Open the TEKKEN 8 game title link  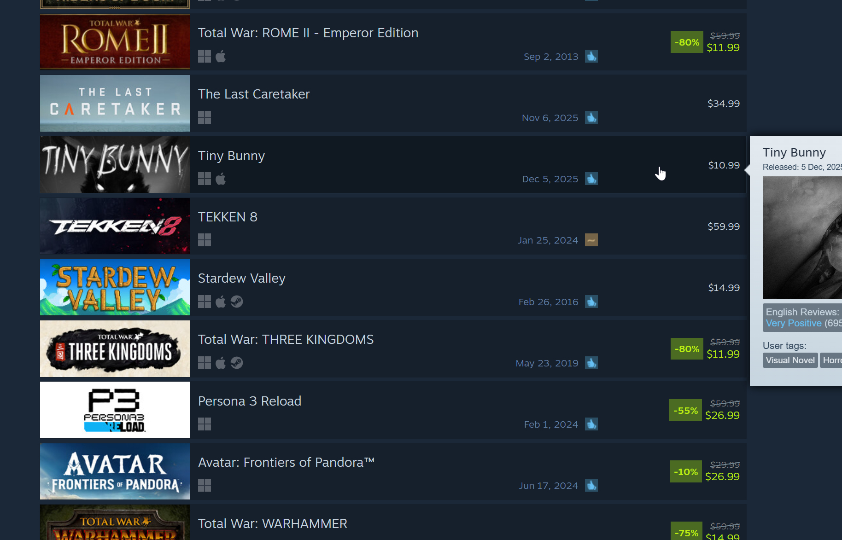pos(228,217)
